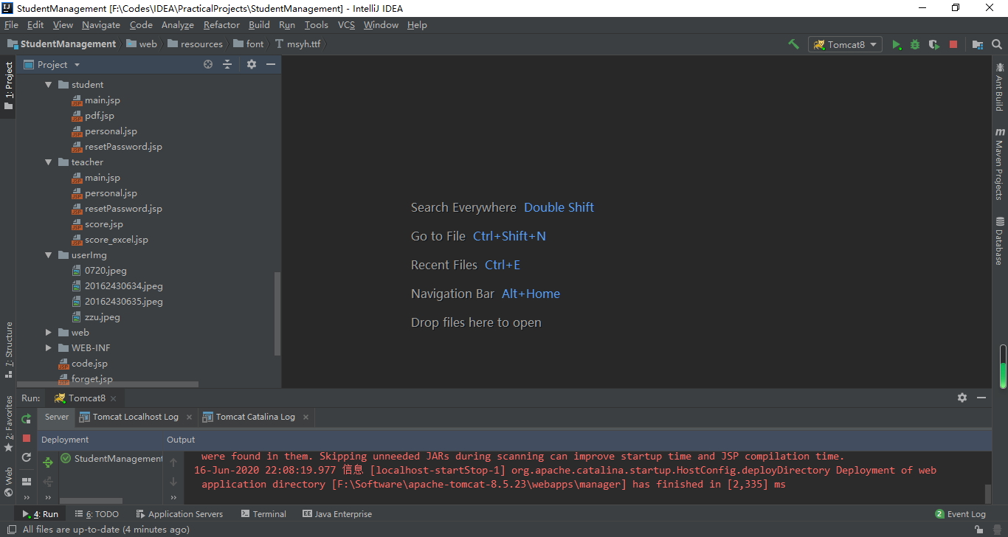Click the down arrow beside Output
1008x537 pixels.
[173, 482]
